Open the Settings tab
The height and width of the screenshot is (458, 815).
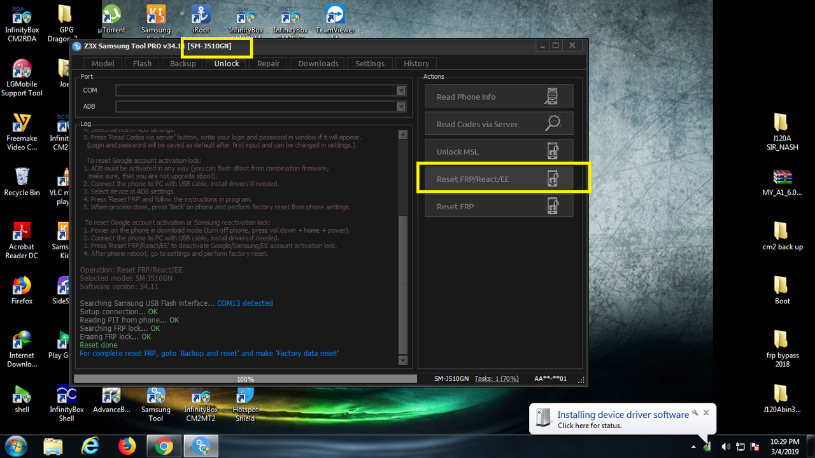[x=370, y=64]
